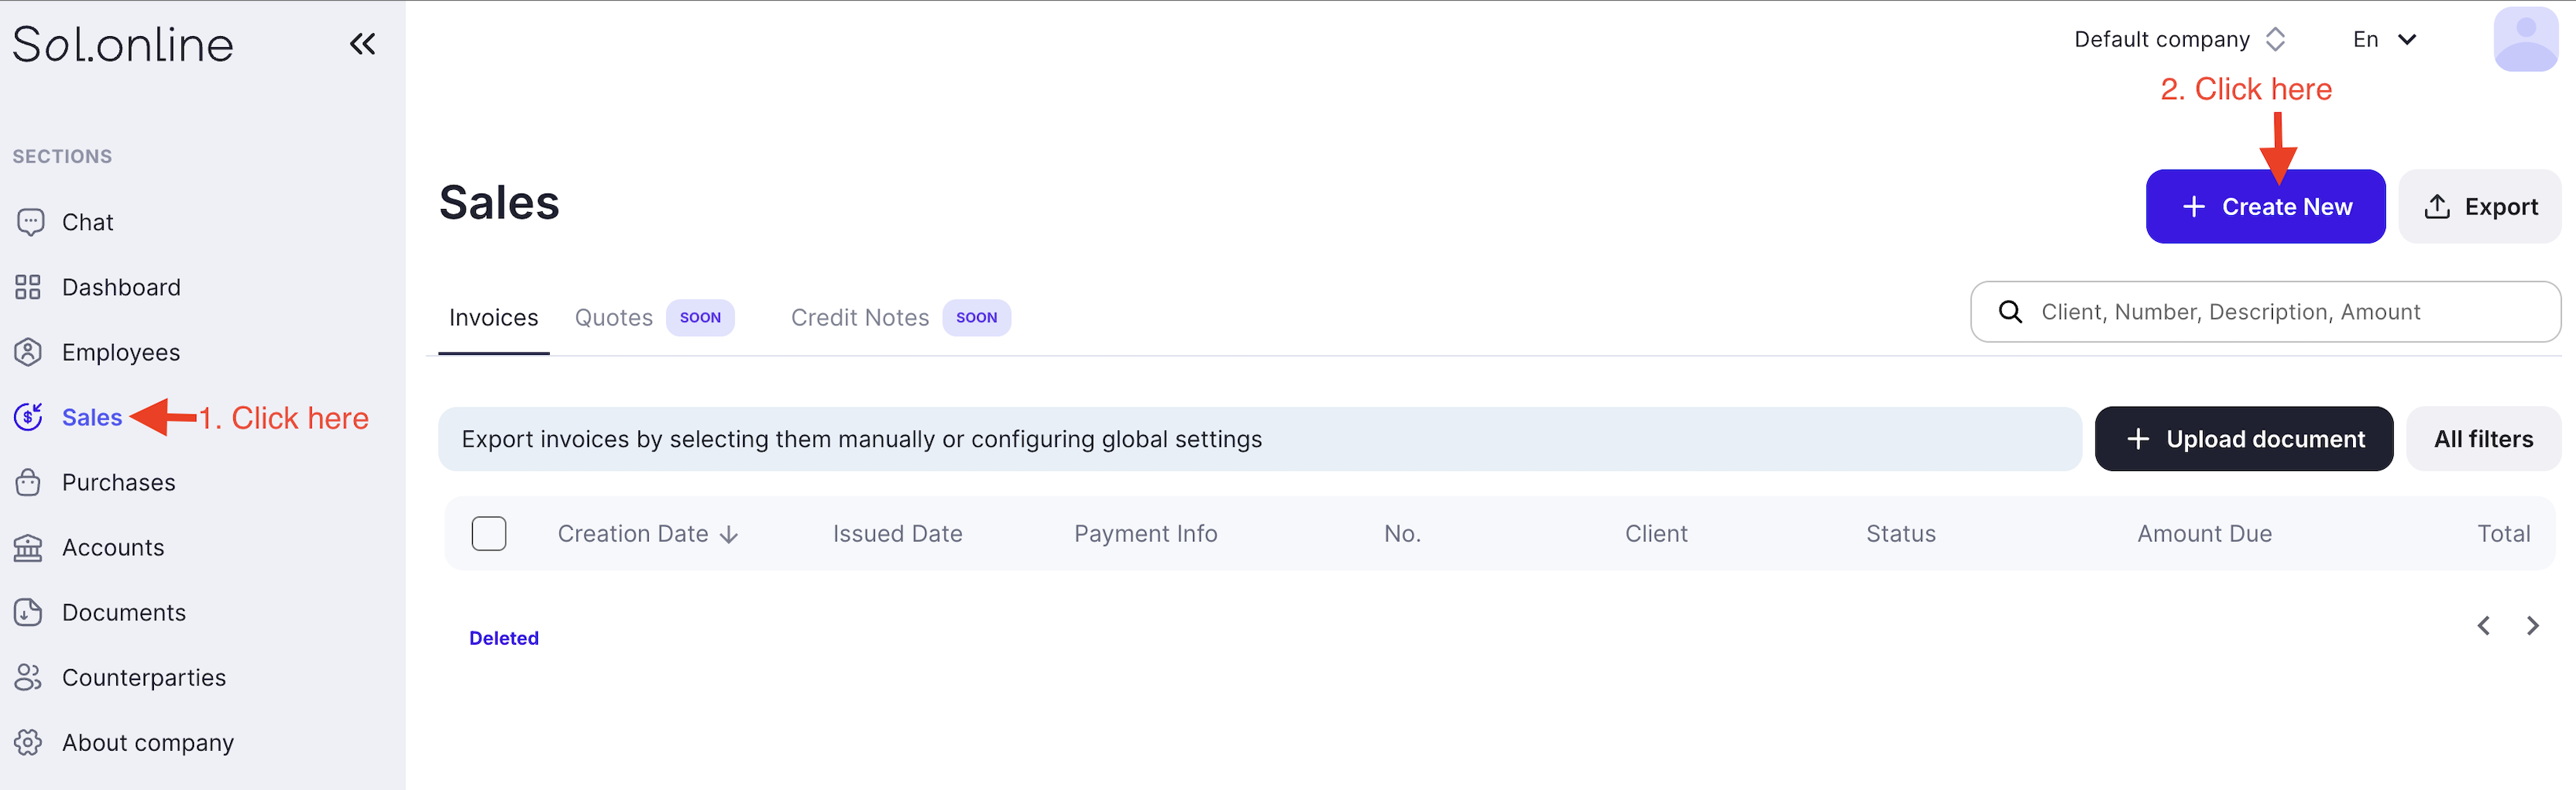Open the Deleted invoices link
Screen dimensions: 2576x790
[x=504, y=638]
